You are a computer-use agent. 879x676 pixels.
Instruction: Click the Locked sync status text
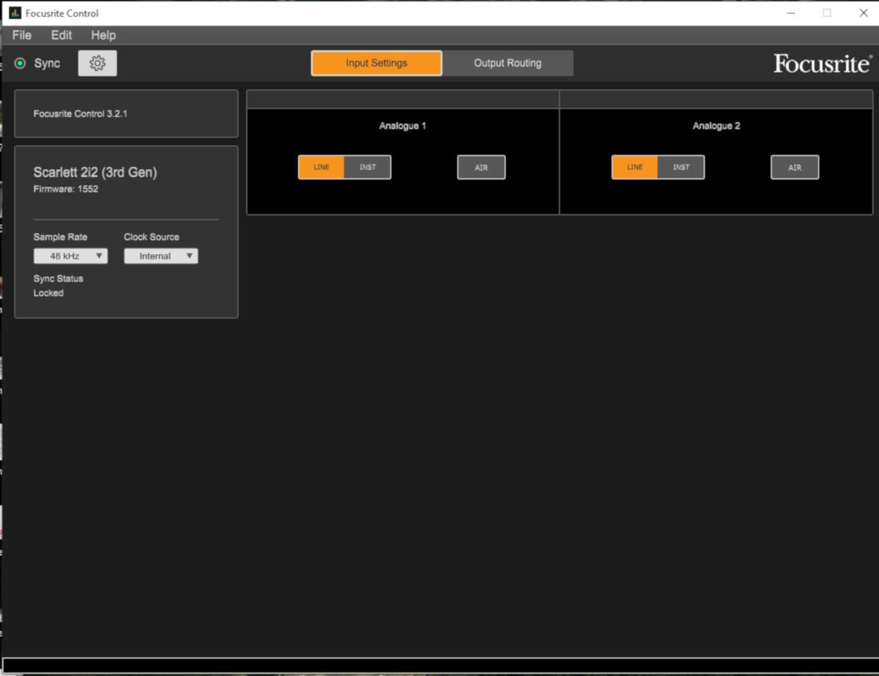48,293
